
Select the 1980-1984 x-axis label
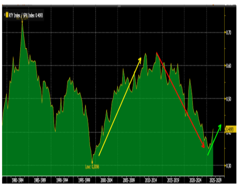[18, 180]
